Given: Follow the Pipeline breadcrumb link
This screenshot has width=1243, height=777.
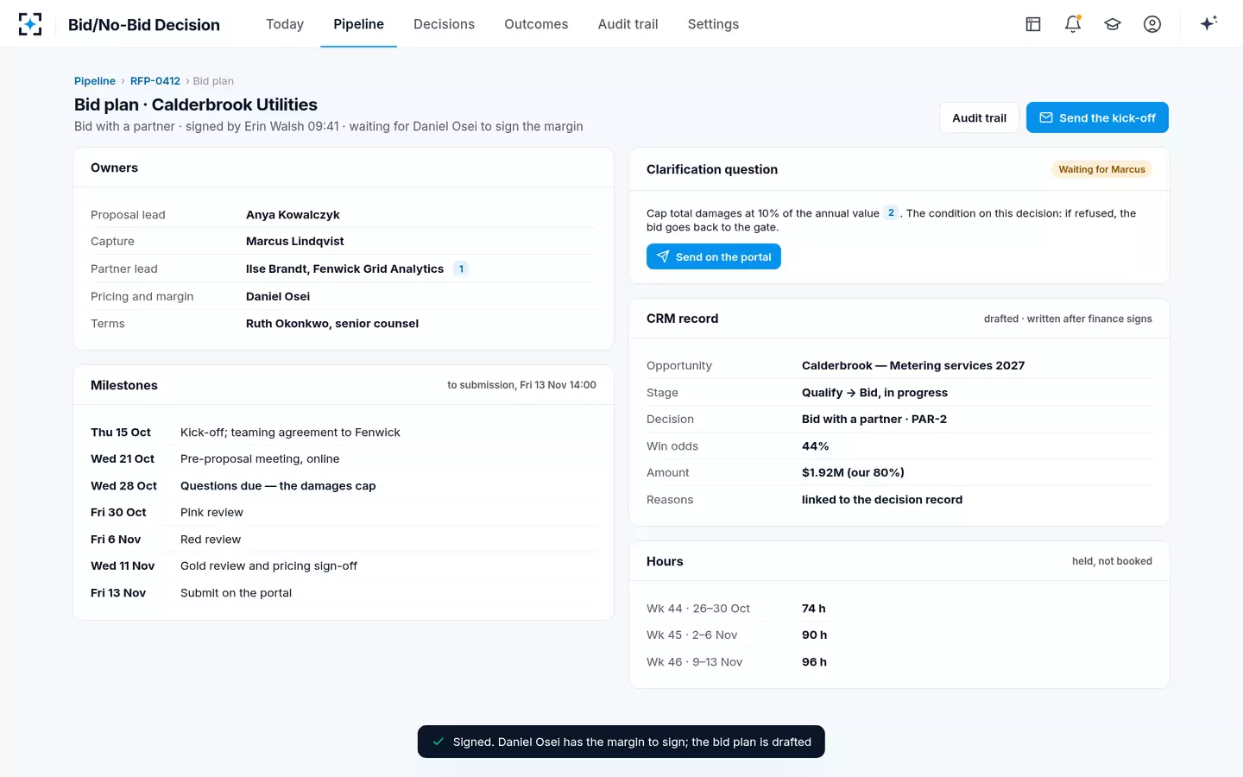Looking at the screenshot, I should (x=95, y=81).
